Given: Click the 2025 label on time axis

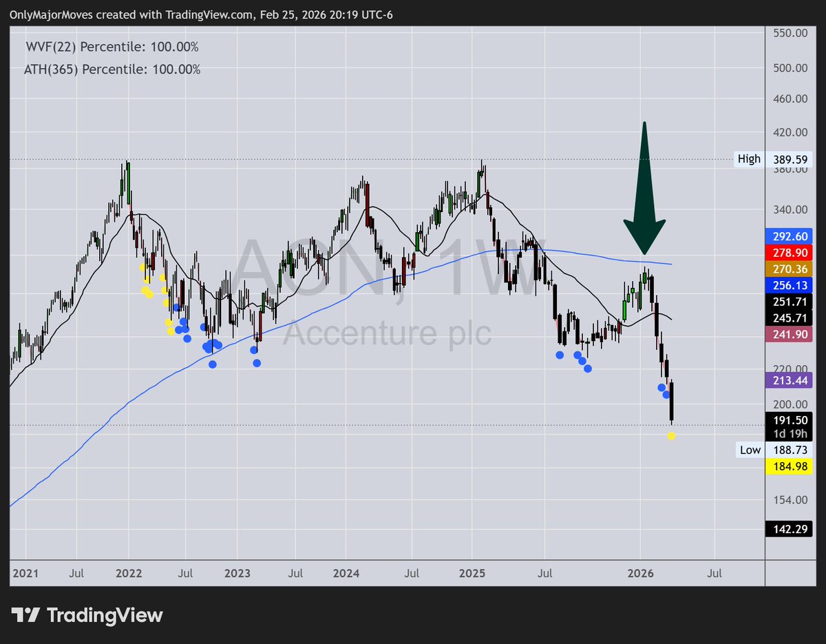Looking at the screenshot, I should [x=472, y=572].
